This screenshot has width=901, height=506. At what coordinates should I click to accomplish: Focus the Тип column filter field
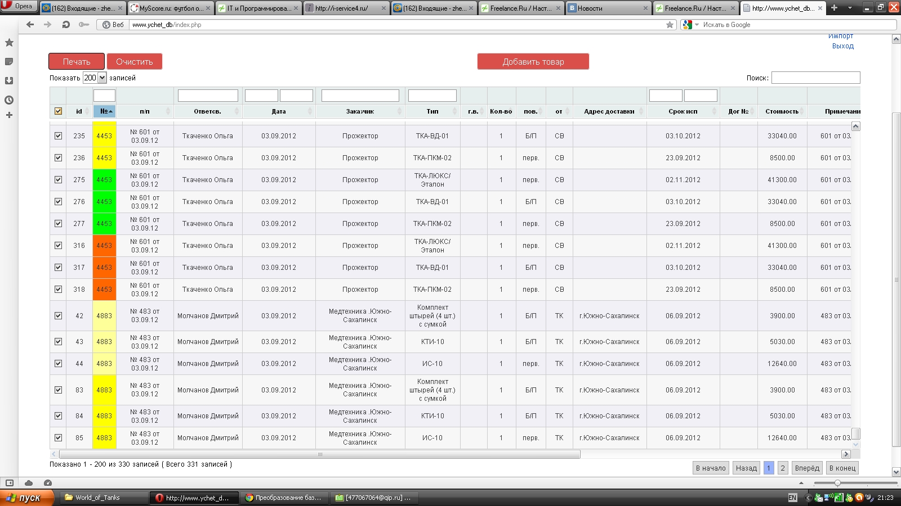click(432, 96)
